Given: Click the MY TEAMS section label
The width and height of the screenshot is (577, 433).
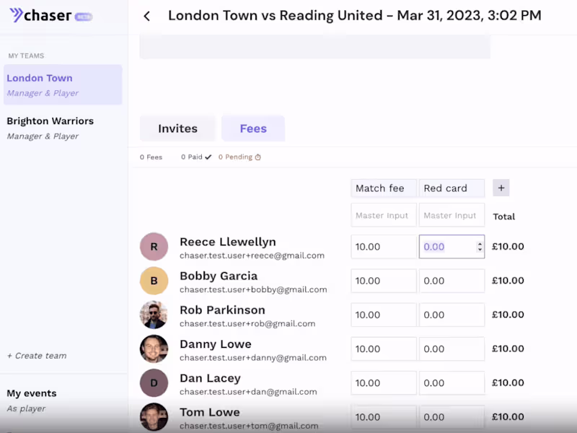Looking at the screenshot, I should point(26,56).
